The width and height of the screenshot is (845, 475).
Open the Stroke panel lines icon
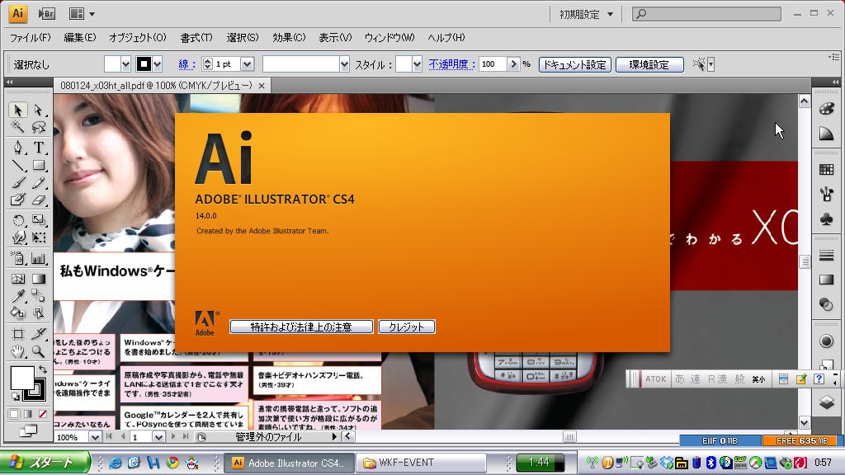point(826,256)
